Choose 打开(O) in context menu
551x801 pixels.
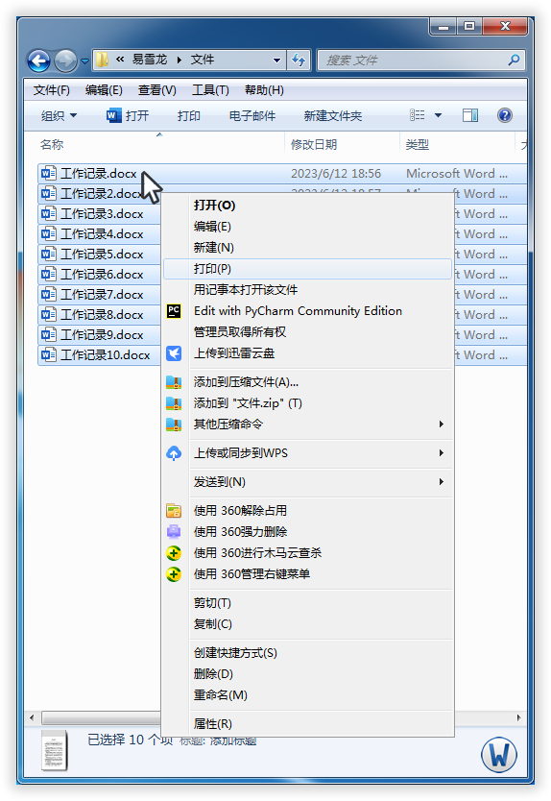point(307,206)
